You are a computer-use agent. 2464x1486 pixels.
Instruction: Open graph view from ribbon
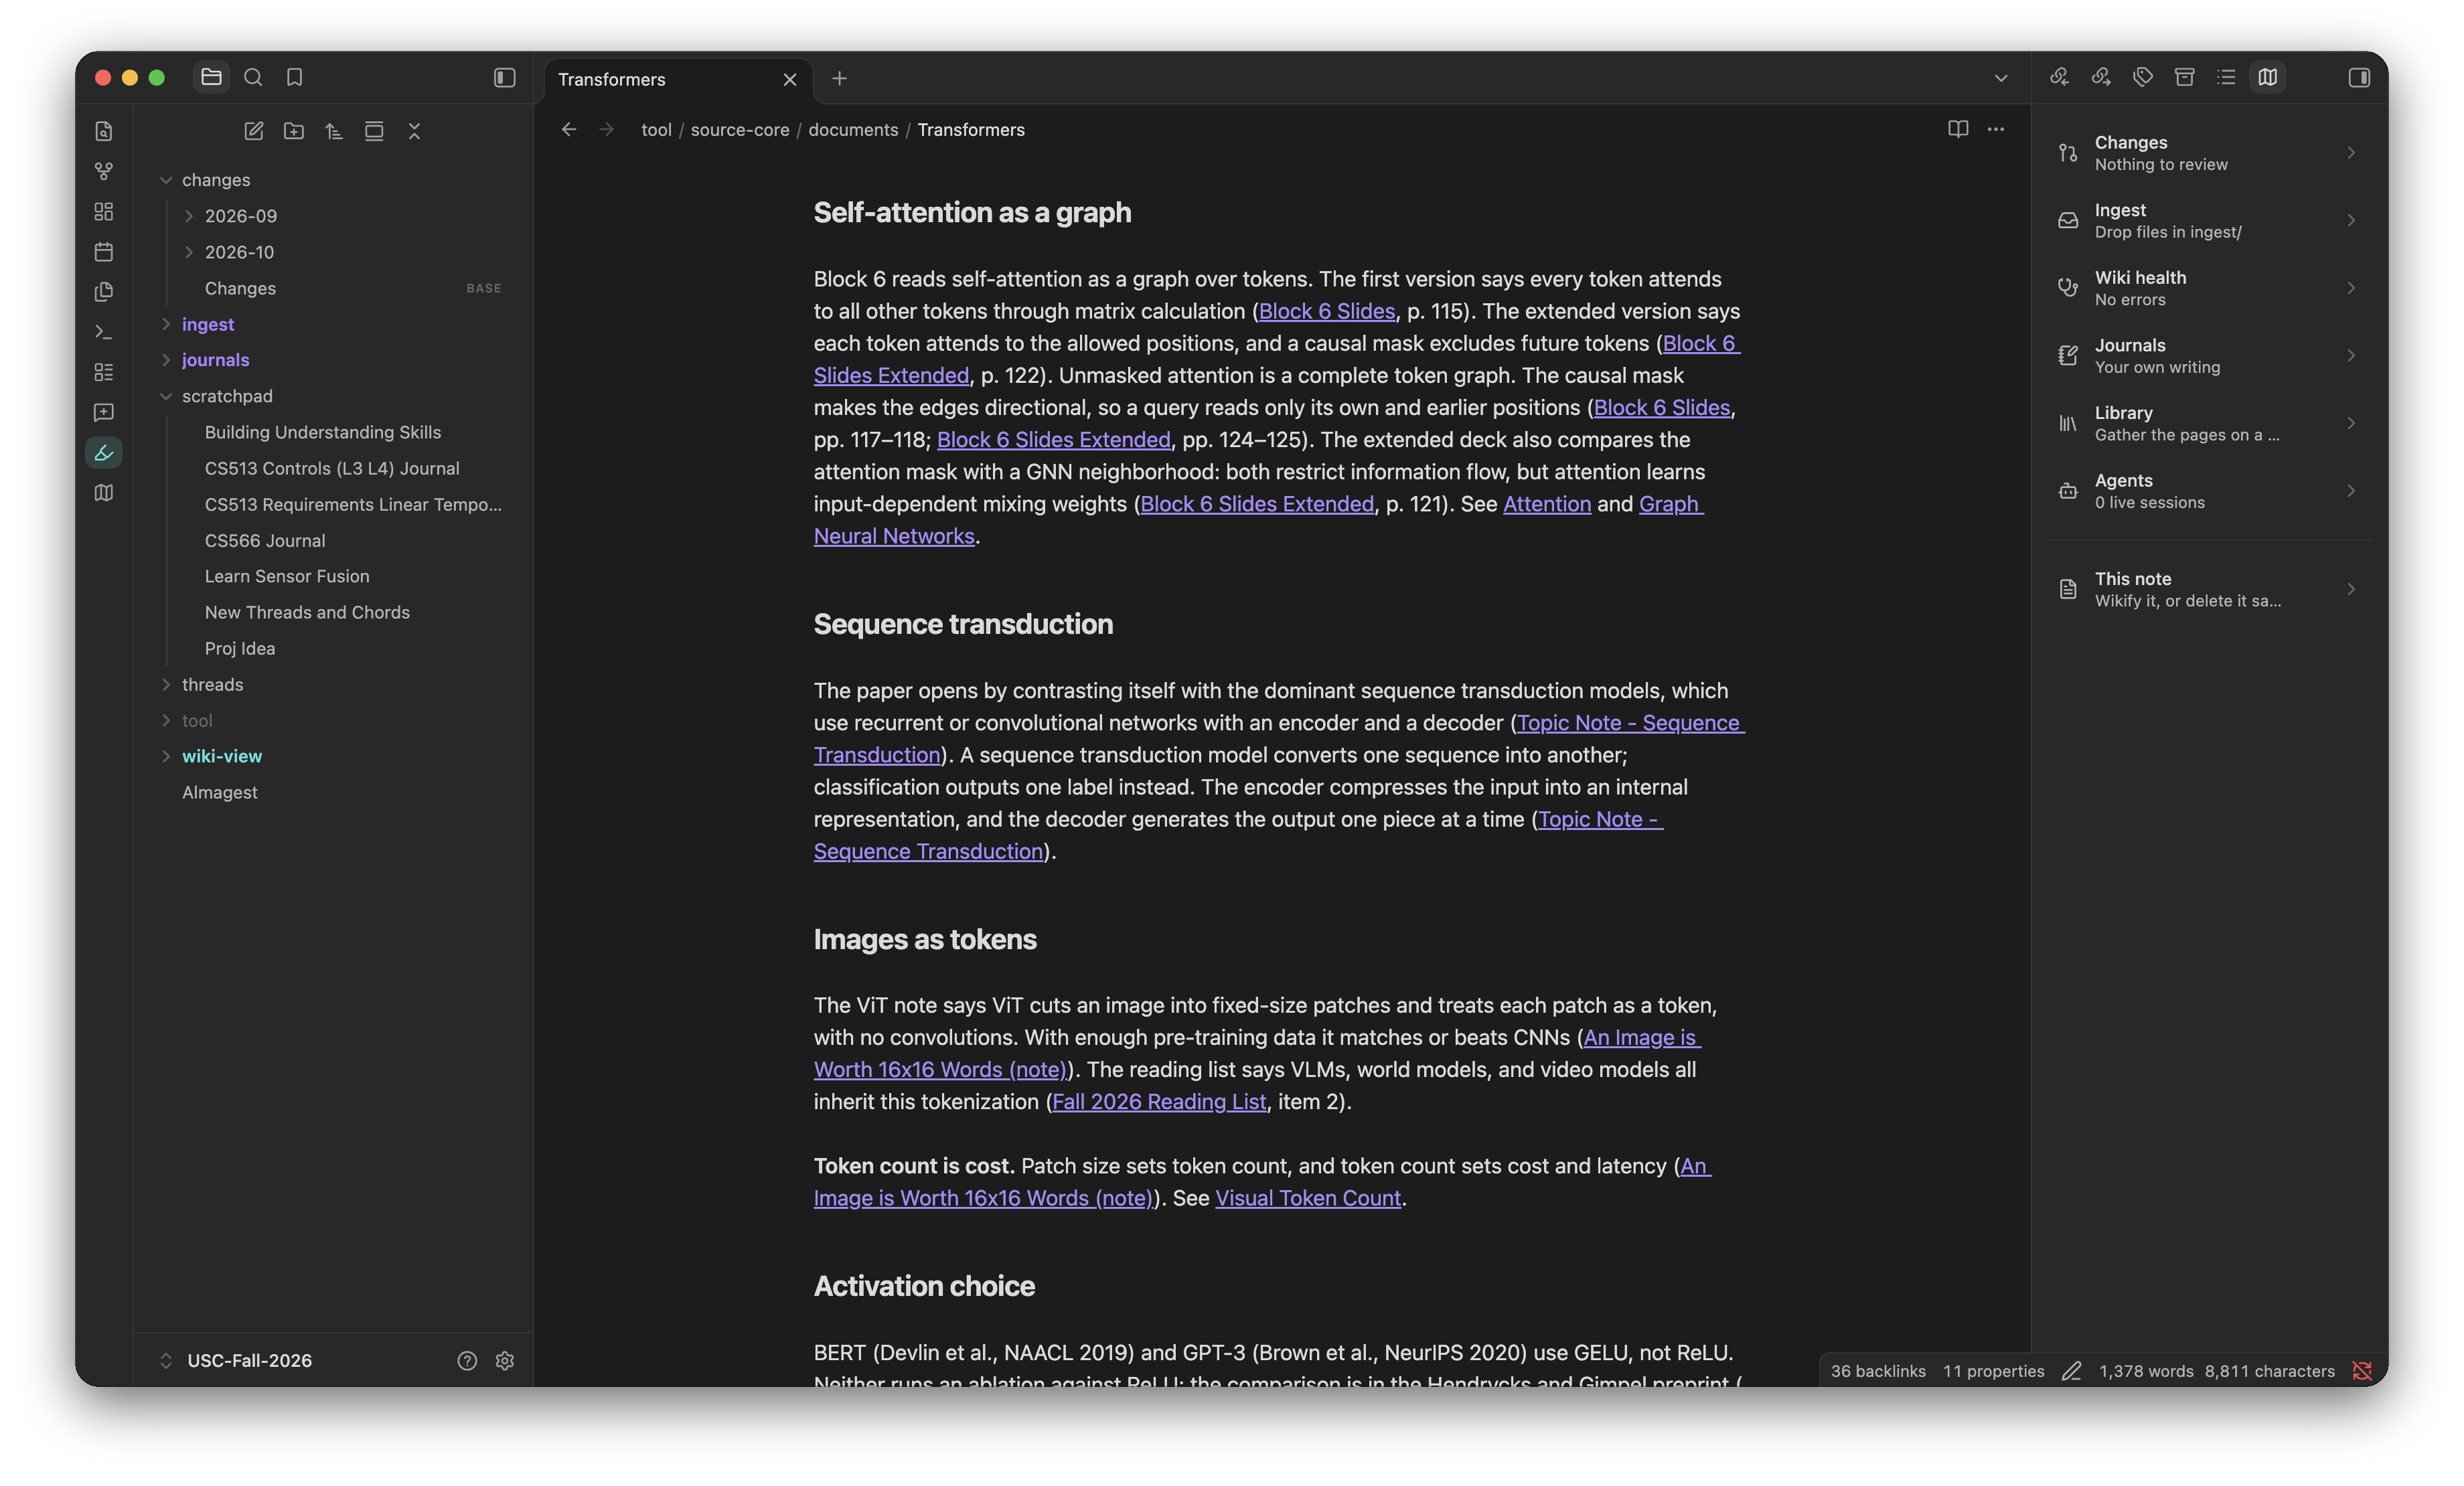104,171
